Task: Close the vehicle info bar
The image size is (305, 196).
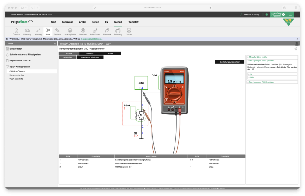Action: pos(297,39)
